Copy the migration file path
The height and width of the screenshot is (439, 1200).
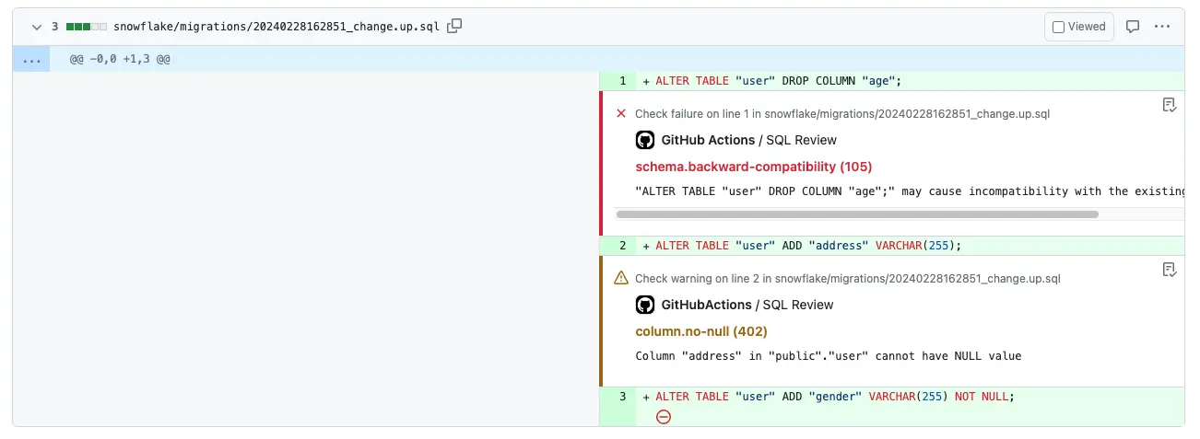point(454,27)
